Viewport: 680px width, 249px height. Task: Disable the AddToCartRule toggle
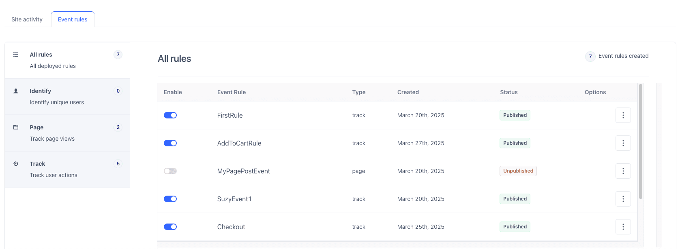tap(170, 143)
